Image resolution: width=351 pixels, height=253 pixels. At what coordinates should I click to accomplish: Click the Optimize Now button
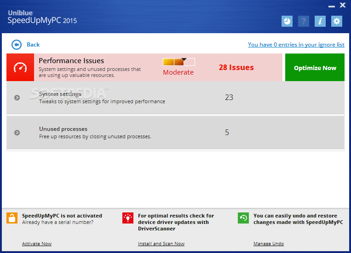315,67
